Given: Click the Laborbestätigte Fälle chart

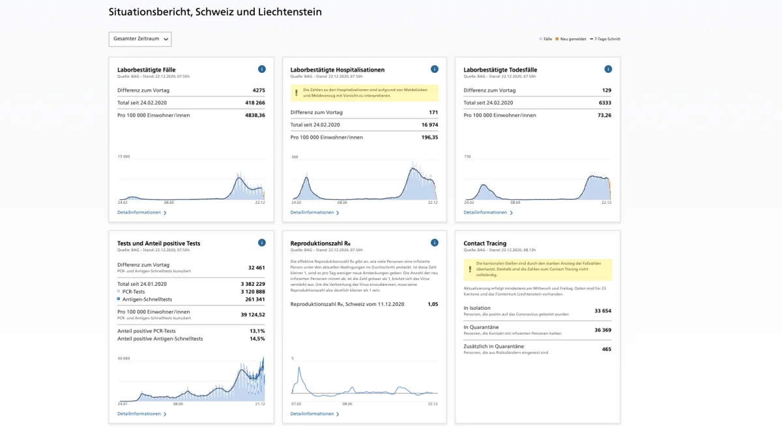Looking at the screenshot, I should (191, 180).
